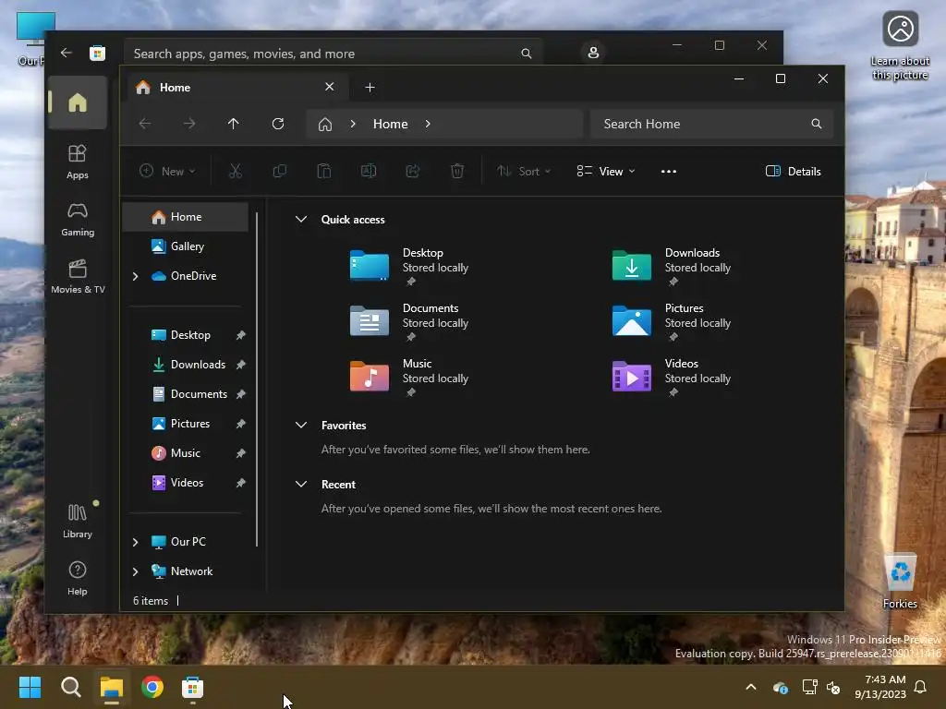
Task: Open Learn about this picture icon
Action: (x=900, y=46)
